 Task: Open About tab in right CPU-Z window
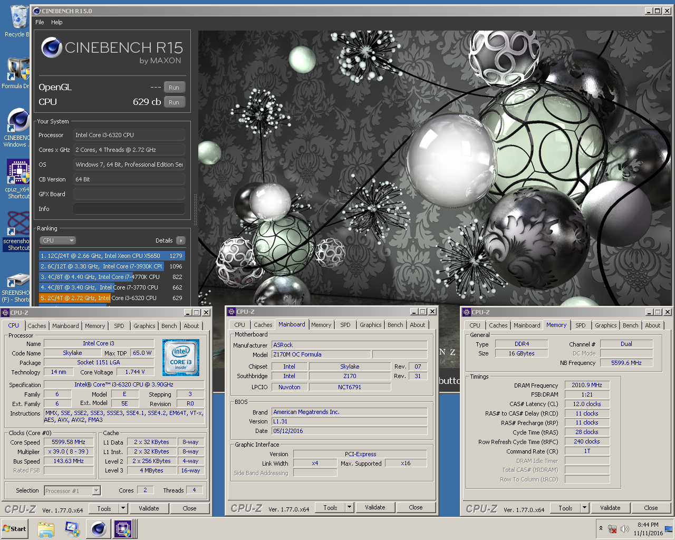653,325
